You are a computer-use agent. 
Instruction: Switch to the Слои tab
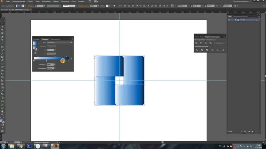pos(230,17)
